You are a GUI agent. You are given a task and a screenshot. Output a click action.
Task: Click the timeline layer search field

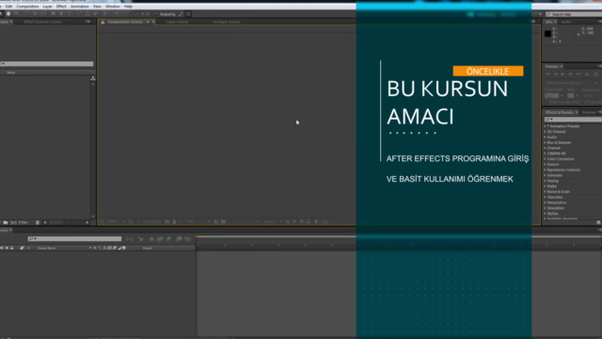74,238
